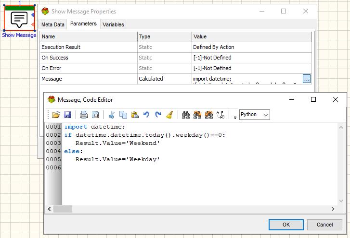
Task: Find next with second binoculars icon
Action: click(x=197, y=115)
